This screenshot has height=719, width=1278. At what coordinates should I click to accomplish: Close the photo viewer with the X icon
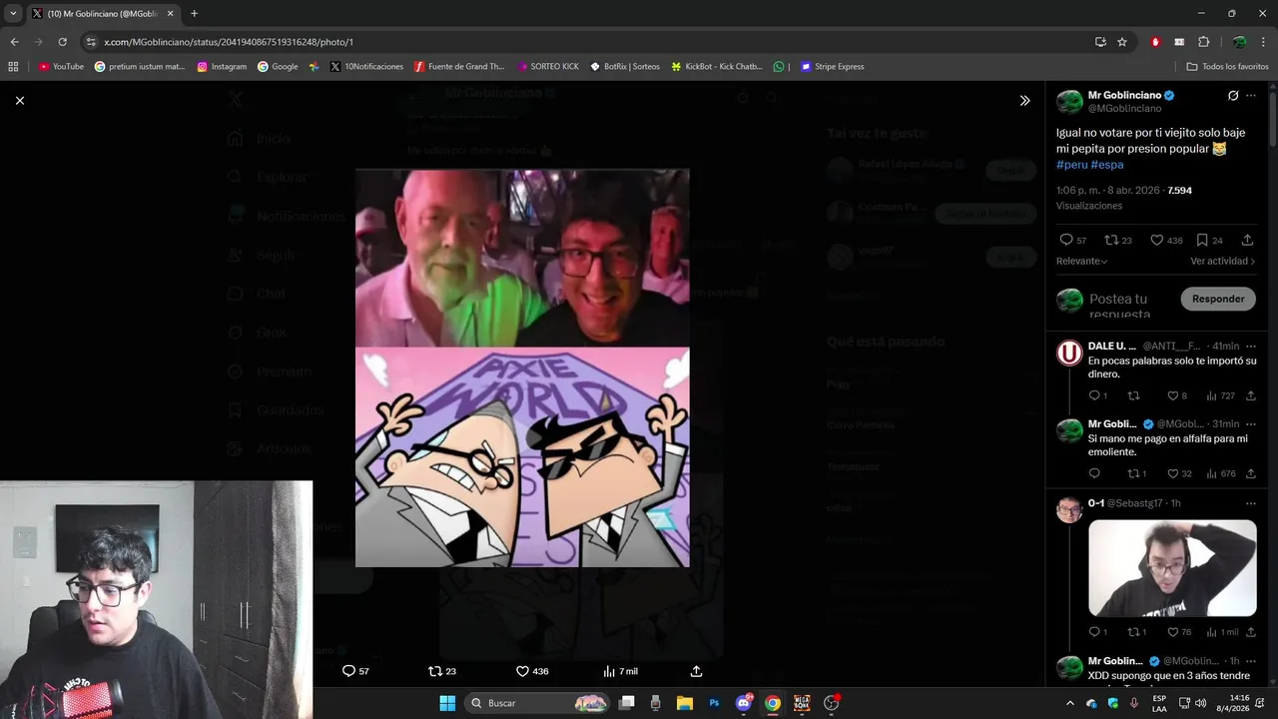[x=20, y=100]
